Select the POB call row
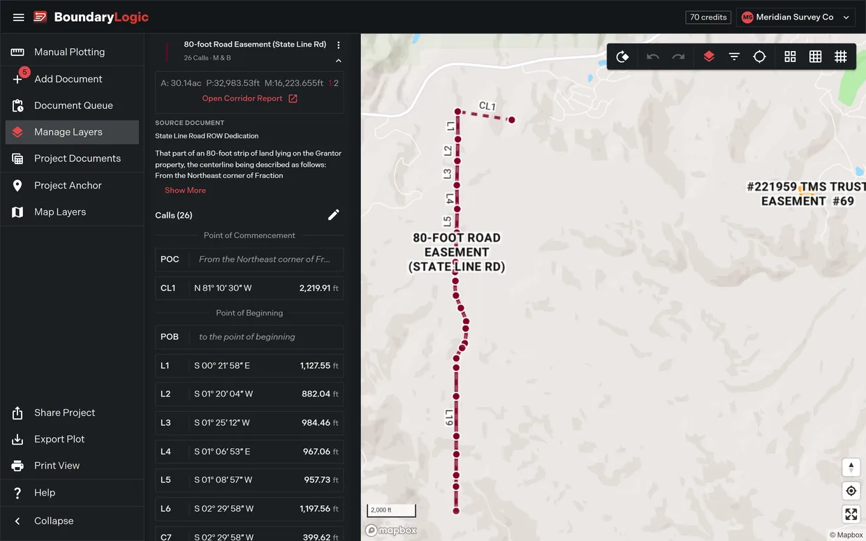 (249, 336)
